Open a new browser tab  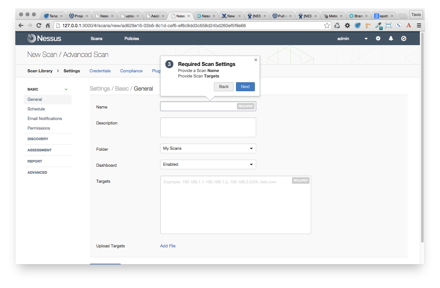click(402, 16)
